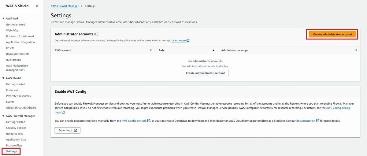Screen dimensions: 367x156
Task: Click AWS Firewall Manager breadcrumb link
Action: pyautogui.click(x=65, y=6)
